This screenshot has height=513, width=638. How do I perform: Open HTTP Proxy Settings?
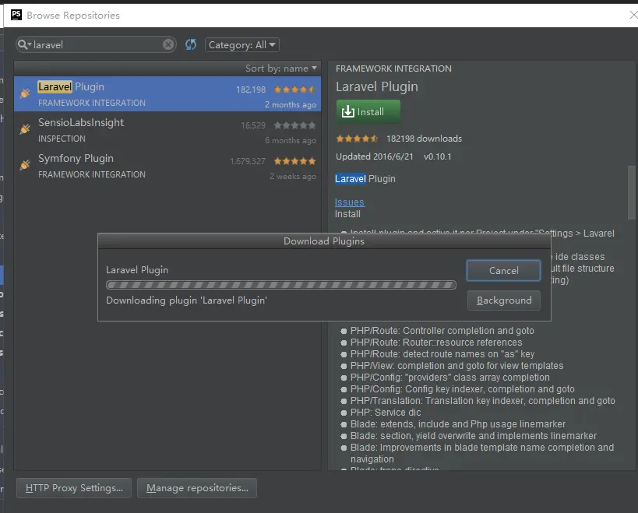point(74,488)
